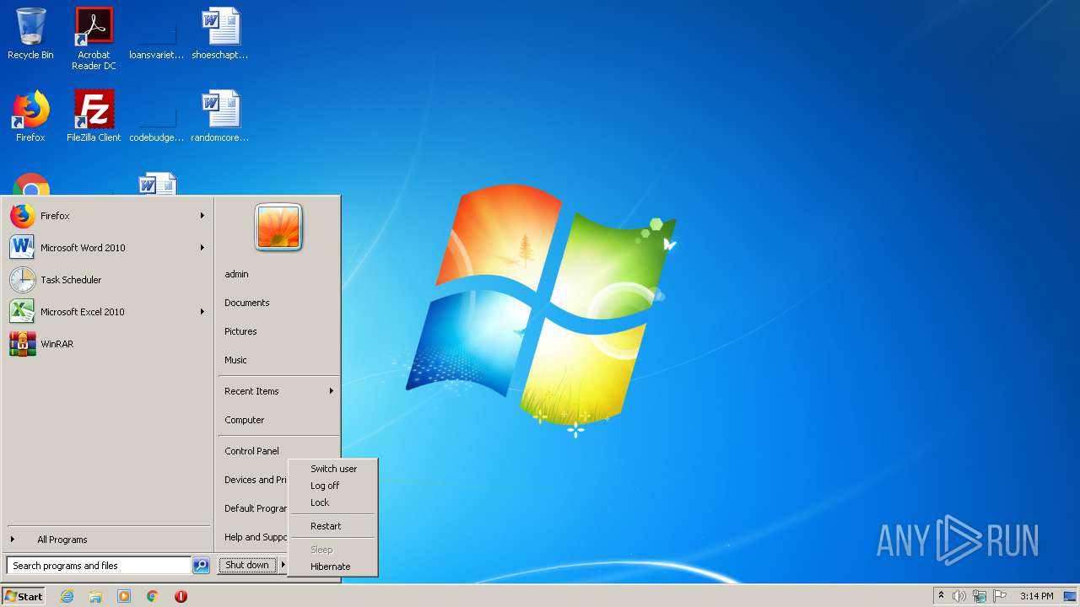
Task: Select the loansvariet desktop file
Action: 156,34
